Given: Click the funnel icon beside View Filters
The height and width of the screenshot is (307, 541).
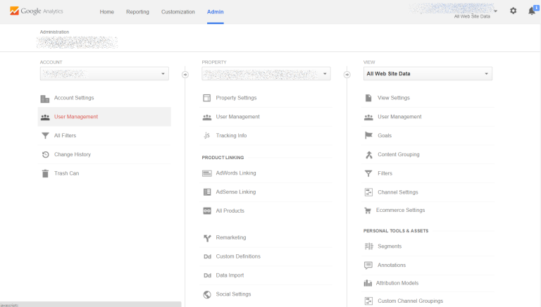Looking at the screenshot, I should [368, 173].
